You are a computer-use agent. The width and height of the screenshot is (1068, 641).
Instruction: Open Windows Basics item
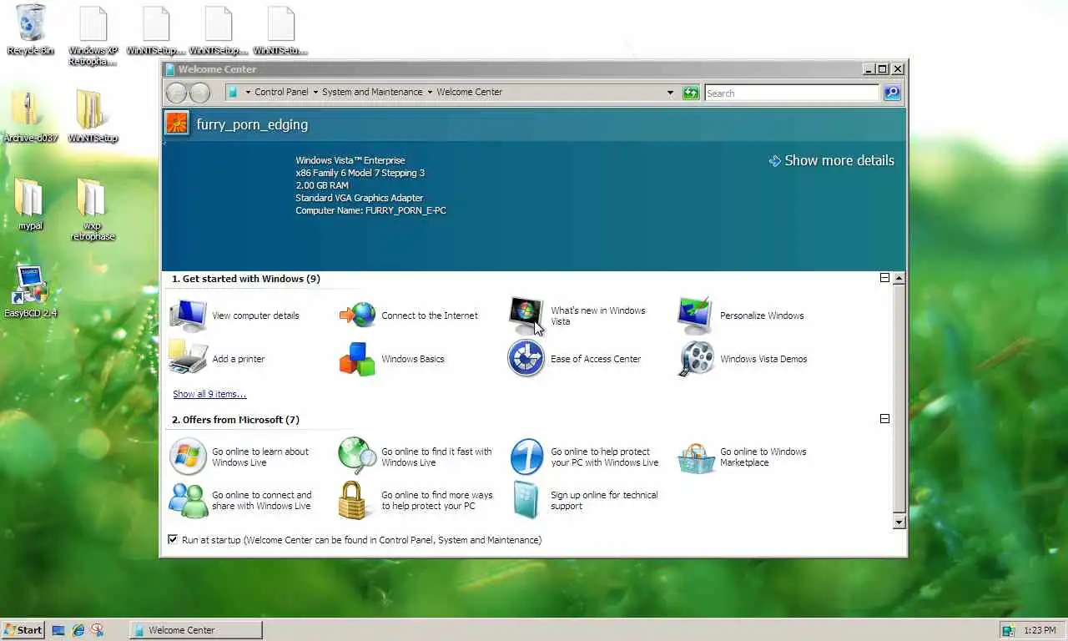[x=391, y=359]
